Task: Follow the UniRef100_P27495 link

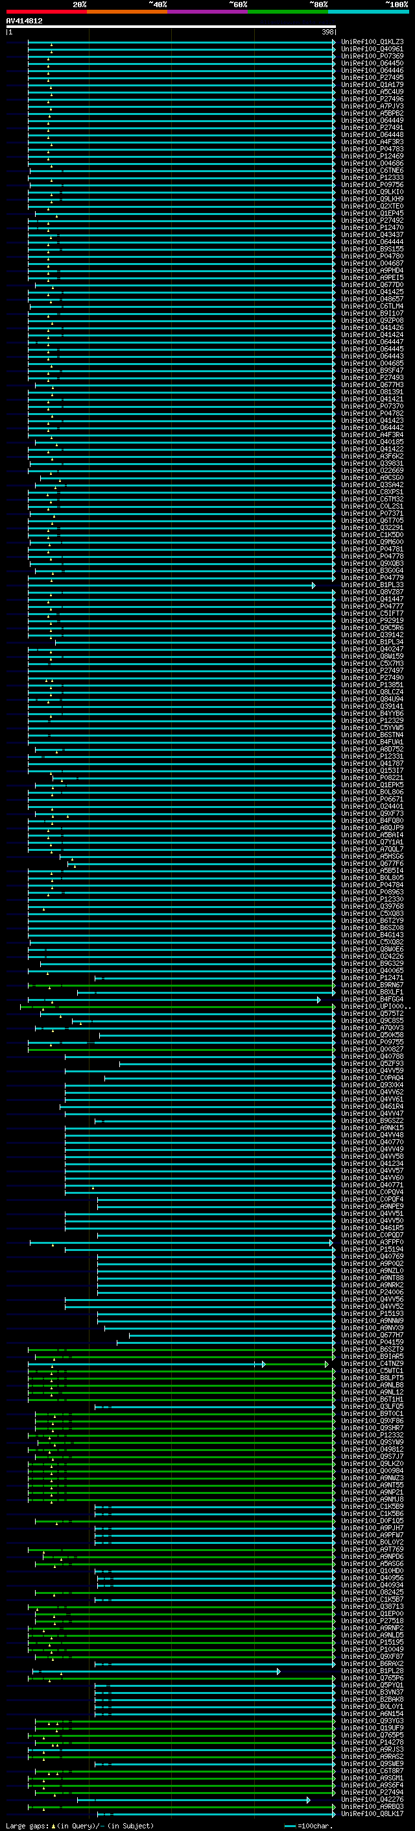Action: pyautogui.click(x=372, y=77)
